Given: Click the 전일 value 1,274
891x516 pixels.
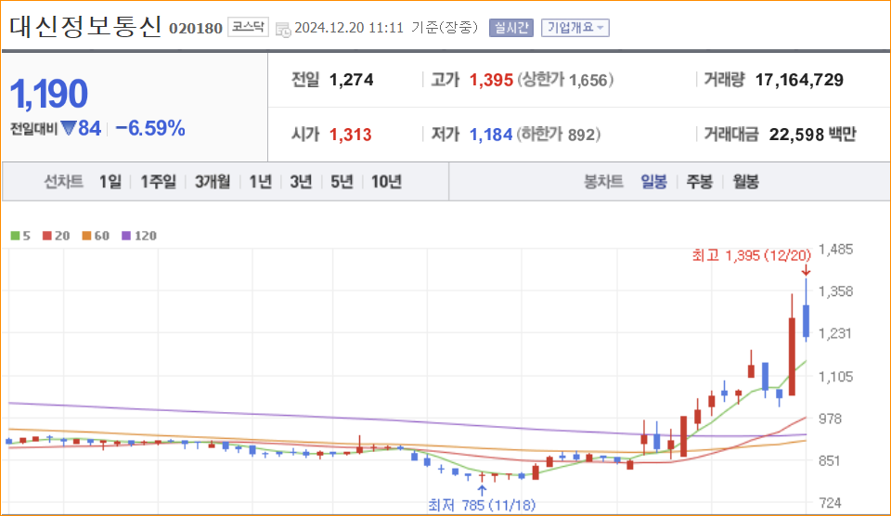Looking at the screenshot, I should [x=352, y=80].
